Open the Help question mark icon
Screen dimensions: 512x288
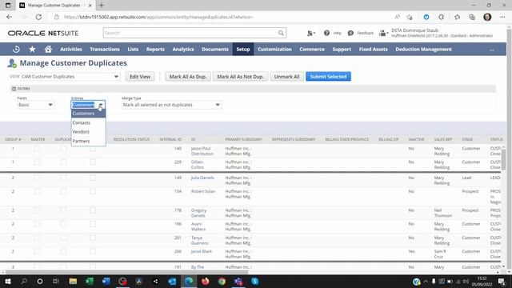click(326, 33)
